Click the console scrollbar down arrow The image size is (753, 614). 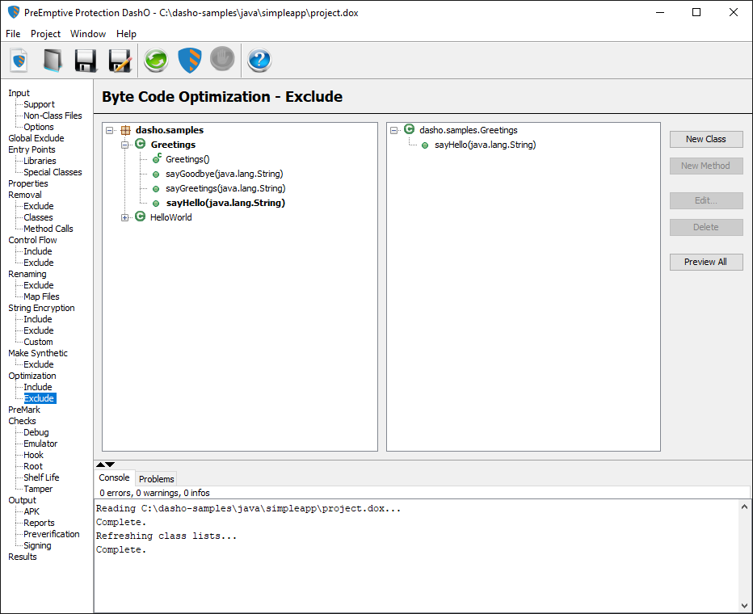(x=744, y=606)
